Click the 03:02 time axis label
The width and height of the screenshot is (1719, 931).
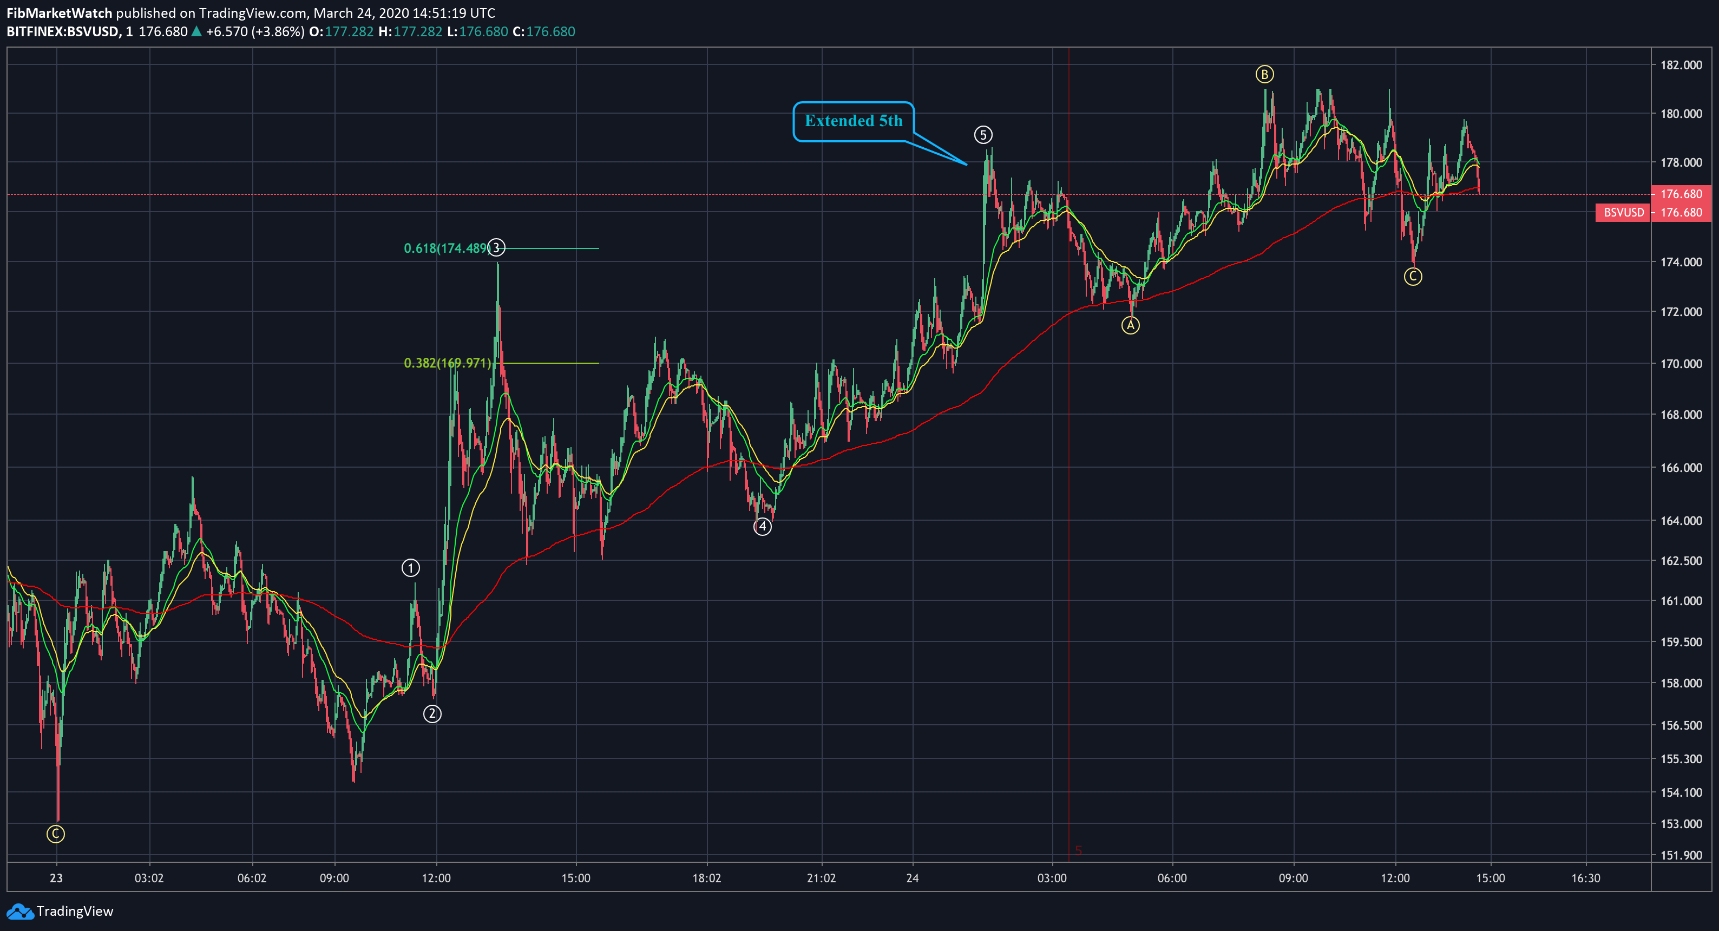[x=149, y=877]
